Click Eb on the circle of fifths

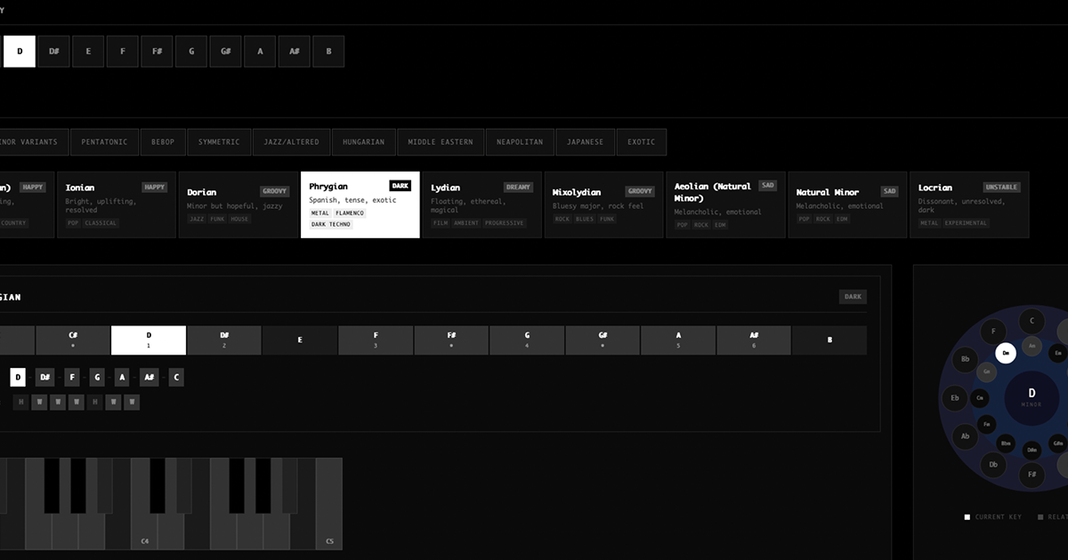(955, 398)
